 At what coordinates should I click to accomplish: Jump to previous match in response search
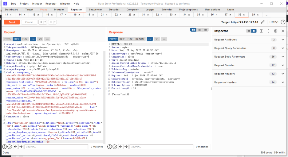tap(121, 147)
